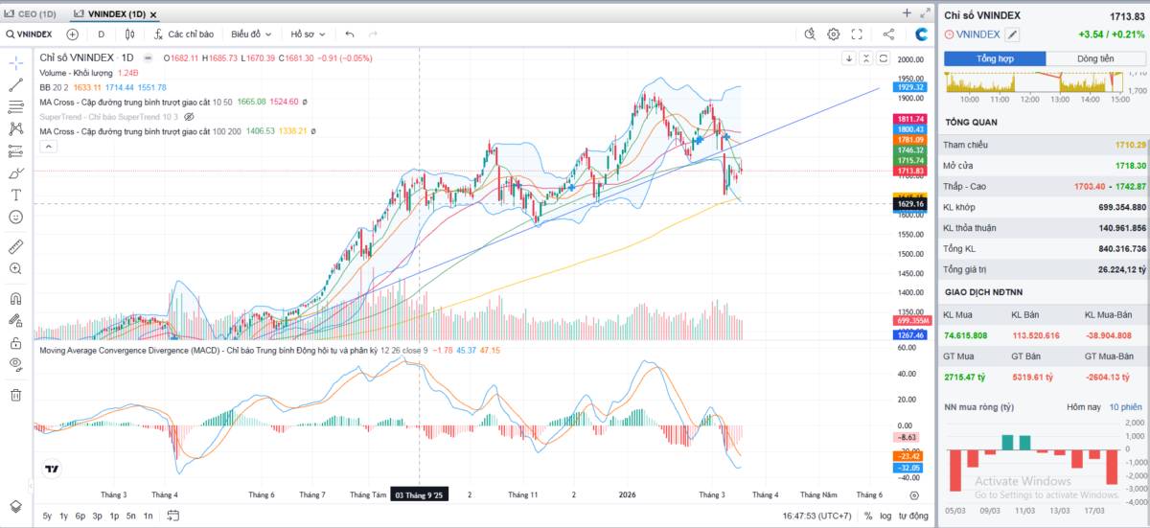Toggle hide all drawings eye icon
Screen dimensions: 1150x528
coord(15,364)
